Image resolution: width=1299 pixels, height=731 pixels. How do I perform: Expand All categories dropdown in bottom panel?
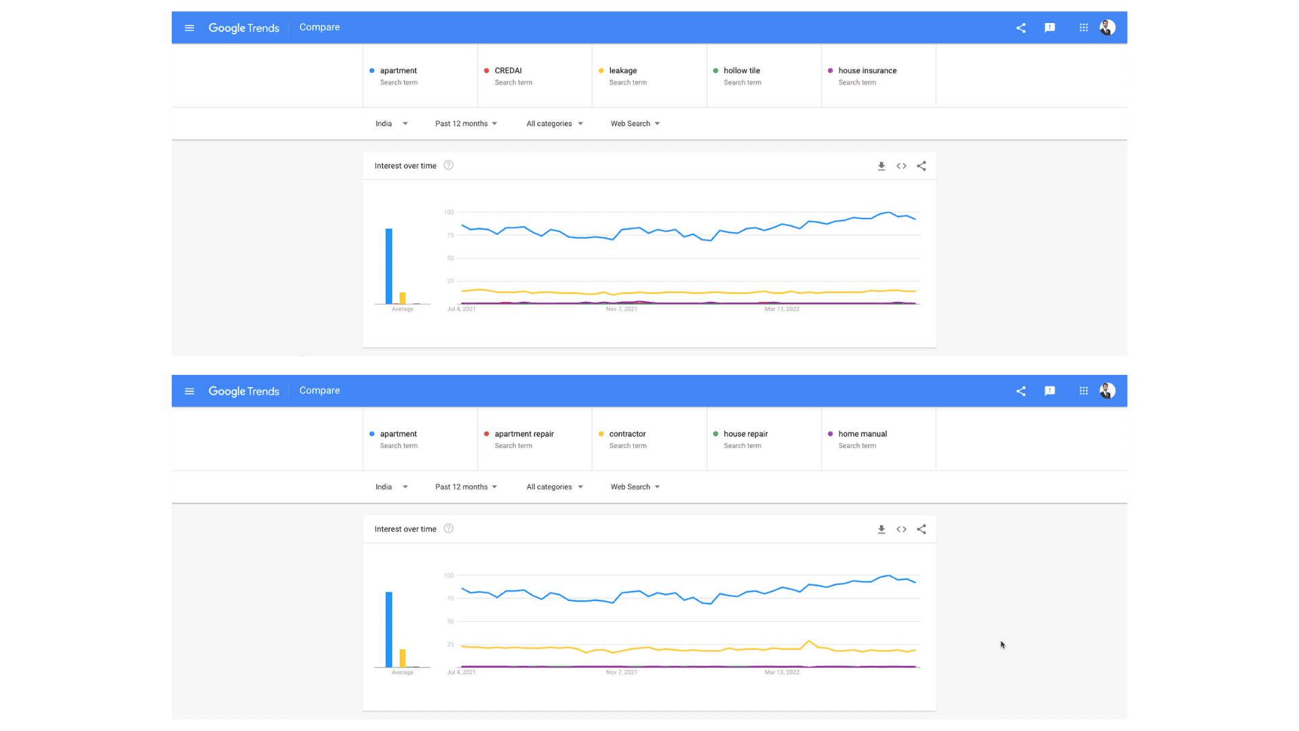pos(555,487)
